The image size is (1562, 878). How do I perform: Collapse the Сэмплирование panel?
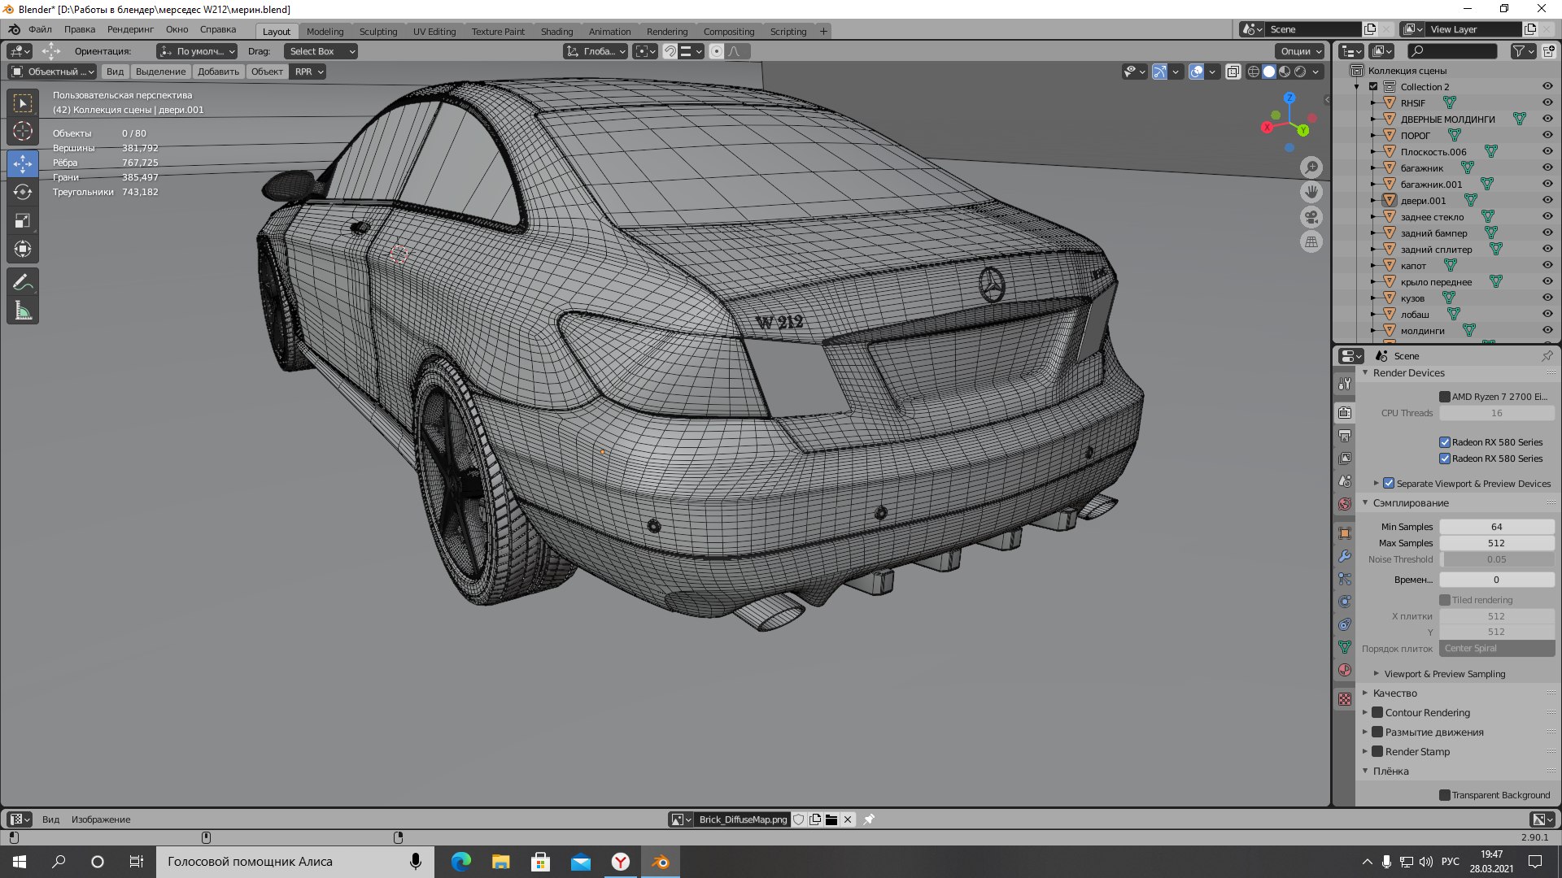pyautogui.click(x=1365, y=502)
